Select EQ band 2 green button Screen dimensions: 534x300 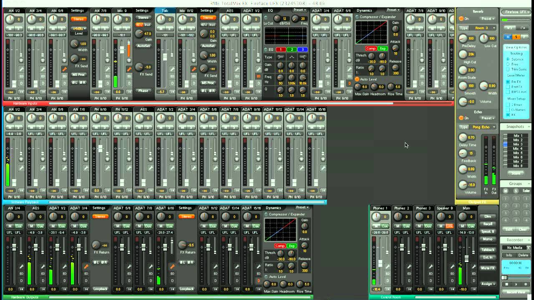coord(292,50)
